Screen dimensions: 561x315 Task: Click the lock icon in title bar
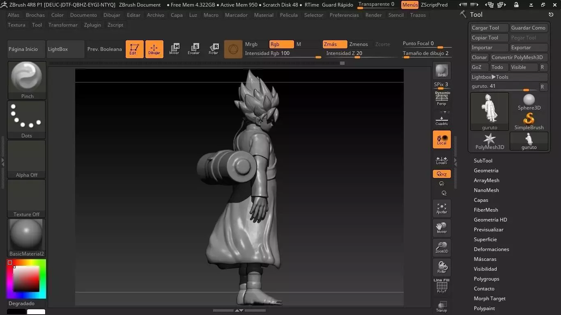pyautogui.click(x=516, y=5)
